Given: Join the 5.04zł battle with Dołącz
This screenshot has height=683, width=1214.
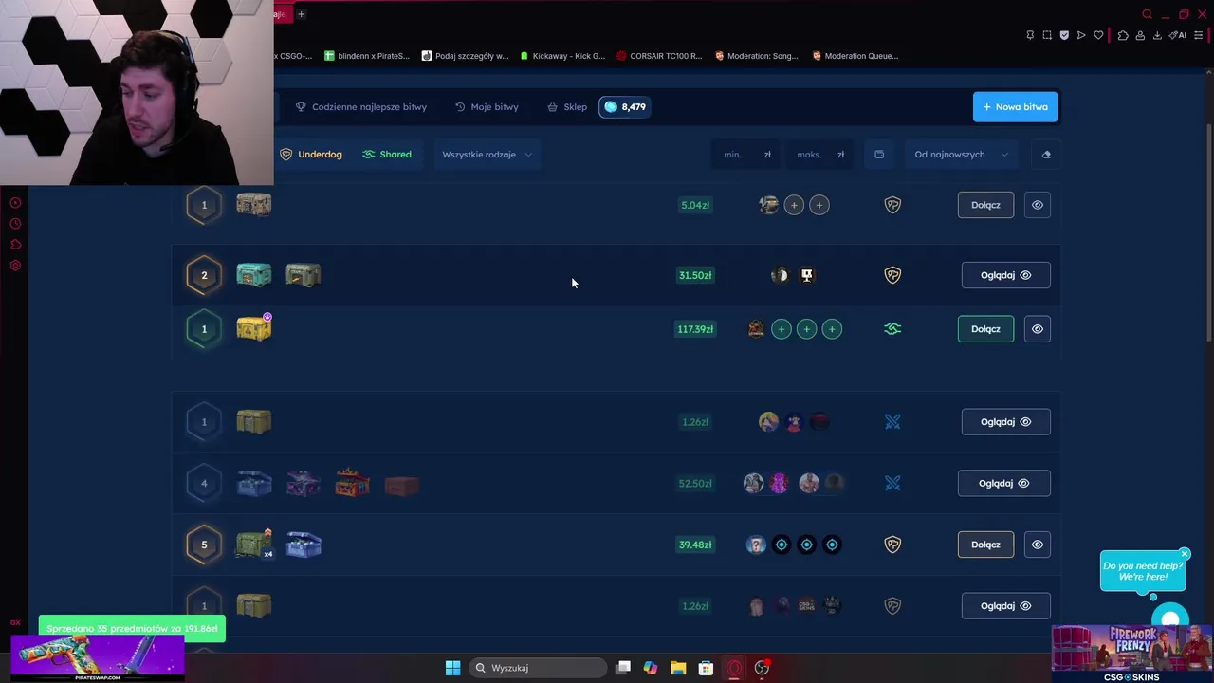Looking at the screenshot, I should tap(985, 205).
